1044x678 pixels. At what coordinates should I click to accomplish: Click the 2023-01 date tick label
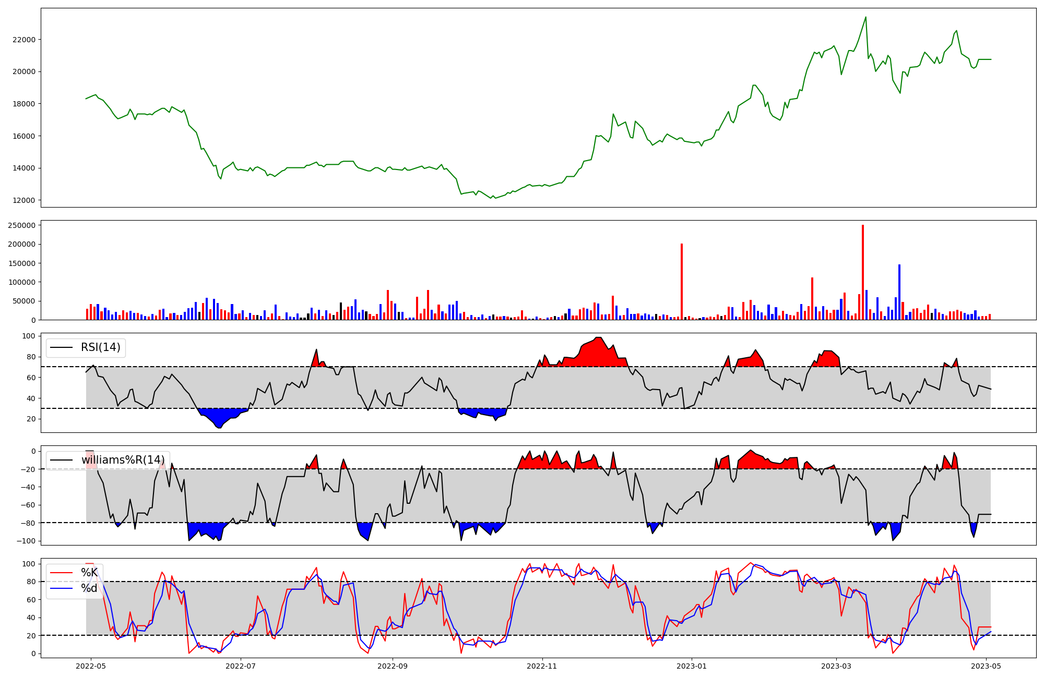pyautogui.click(x=692, y=666)
